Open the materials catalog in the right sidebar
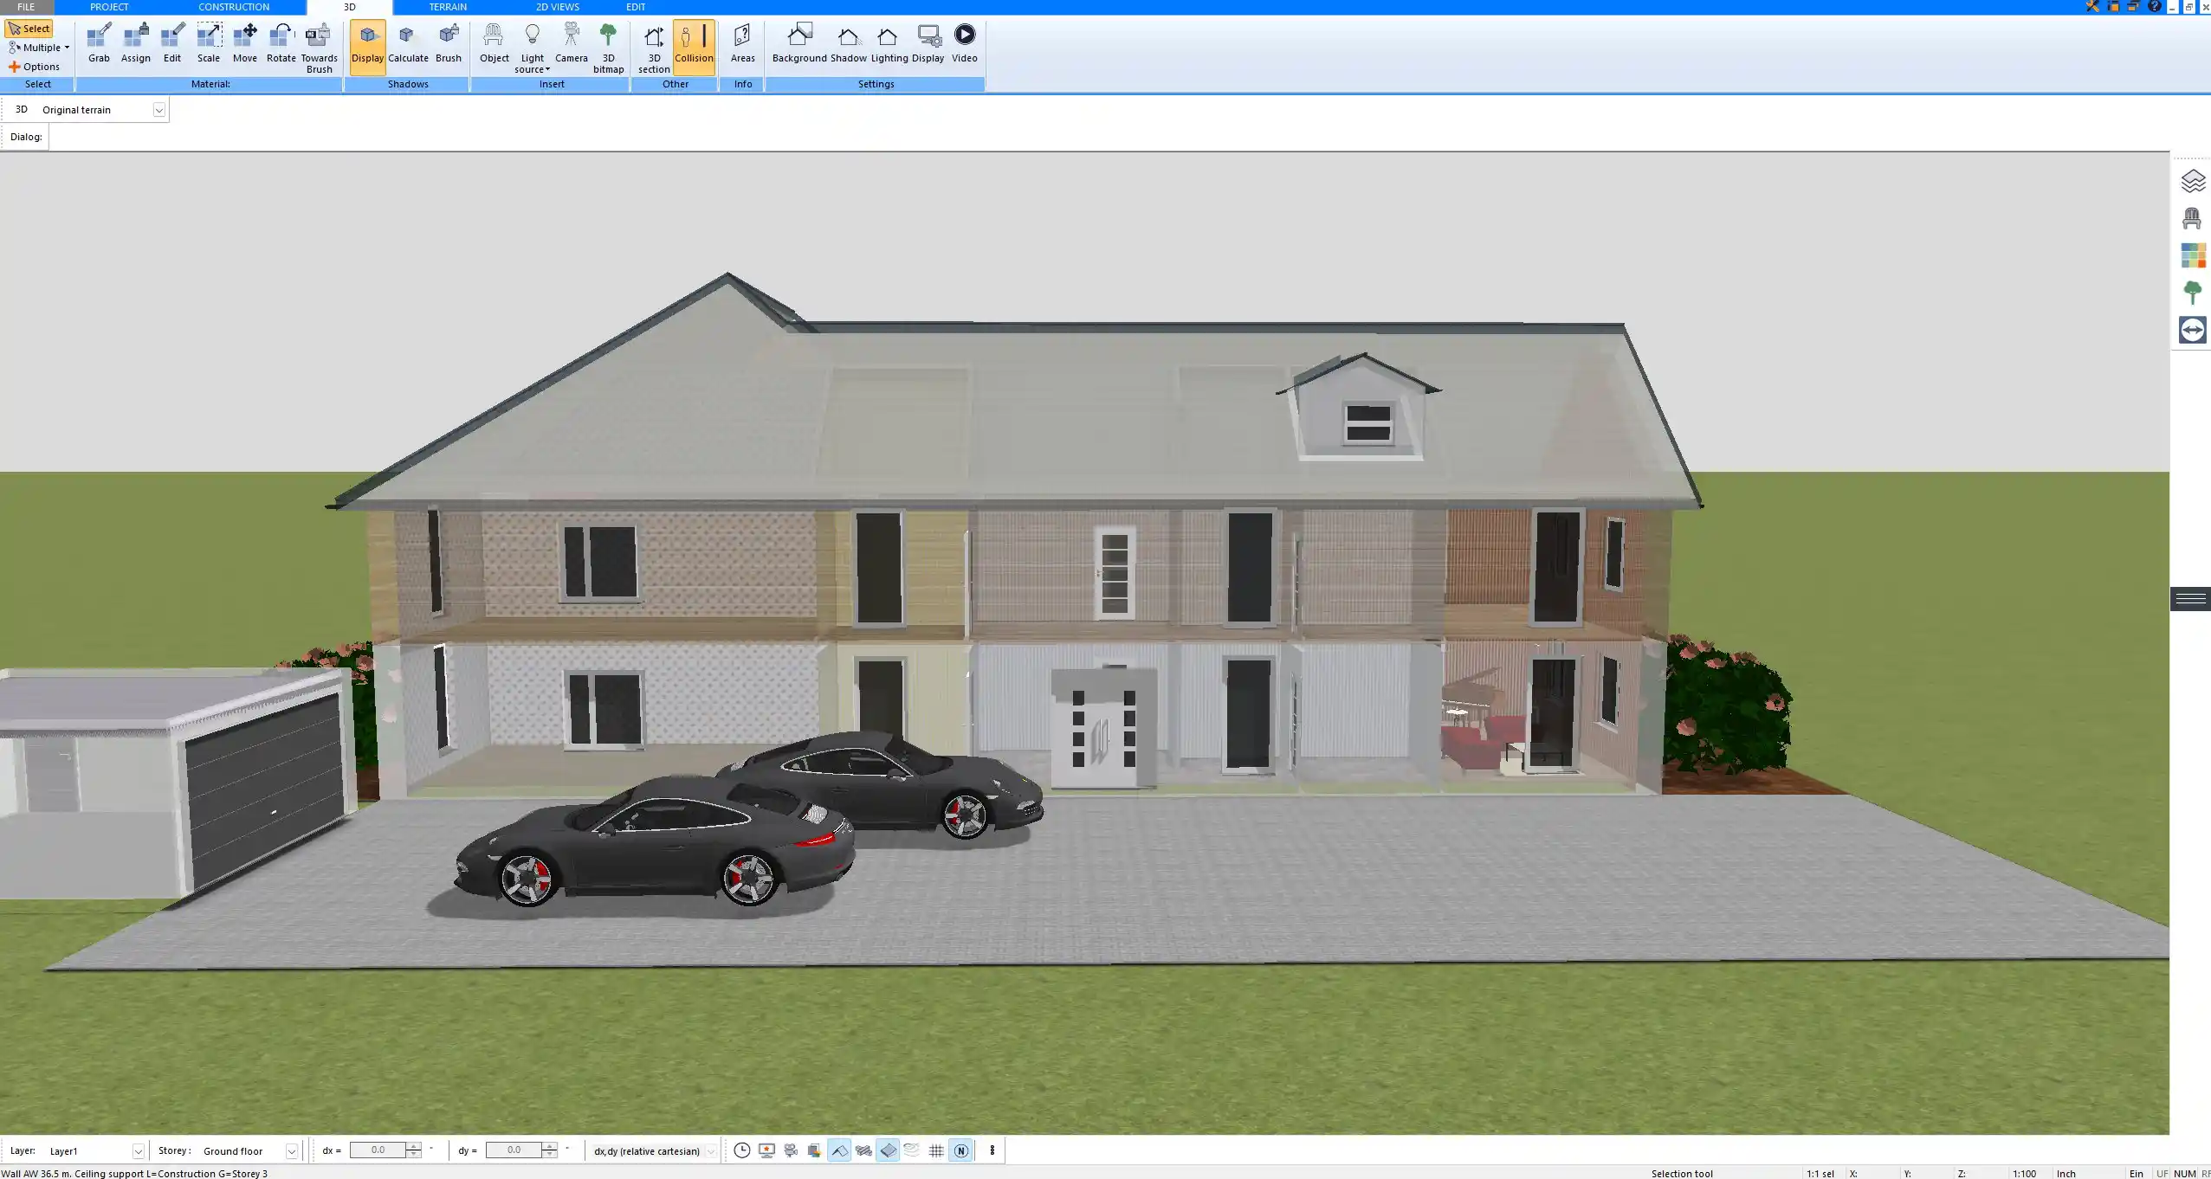 tap(2194, 254)
